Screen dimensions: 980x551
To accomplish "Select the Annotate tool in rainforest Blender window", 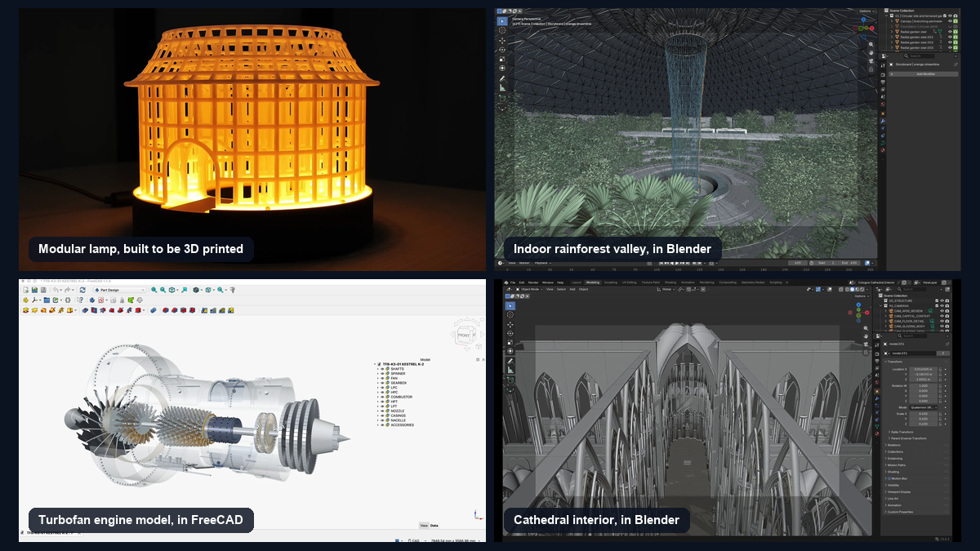I will pyautogui.click(x=502, y=78).
